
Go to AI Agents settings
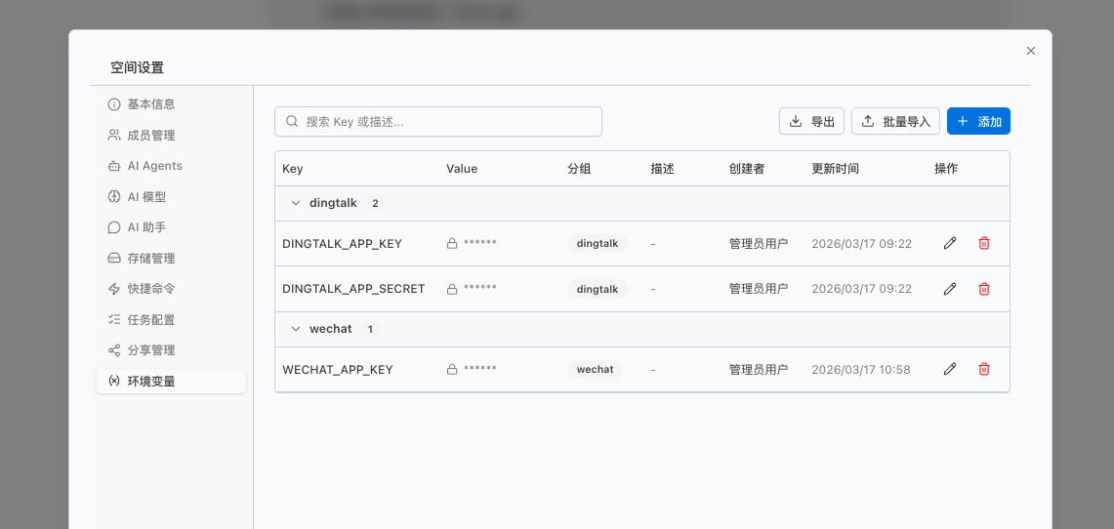click(x=154, y=166)
